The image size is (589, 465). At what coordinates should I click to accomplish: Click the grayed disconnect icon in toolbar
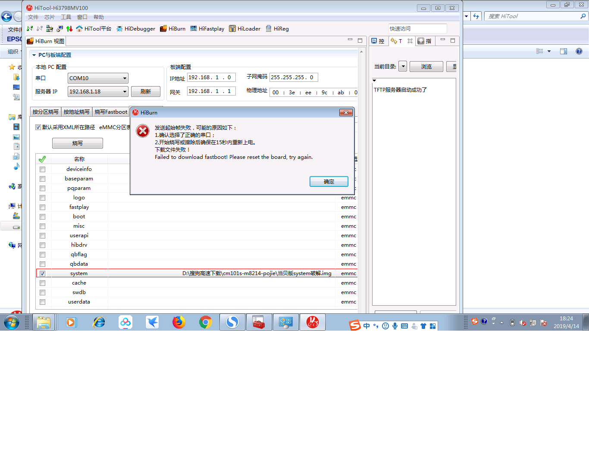point(40,29)
